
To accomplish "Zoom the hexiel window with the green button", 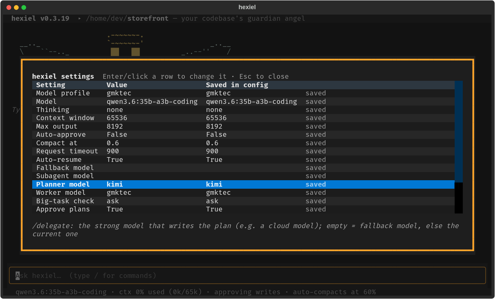I will [x=24, y=7].
